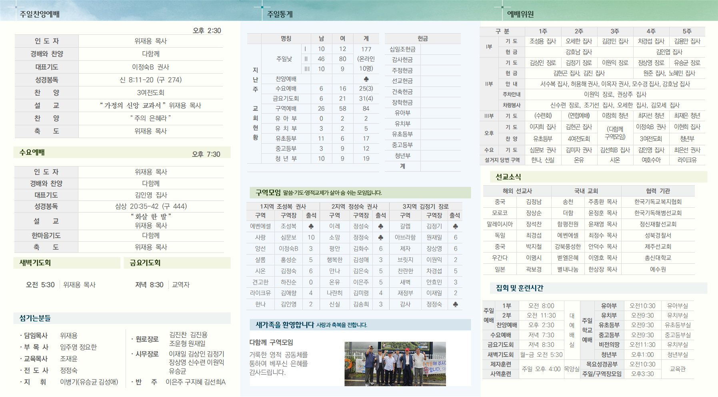Click the 십일조헌금 row in 헌금 table

point(422,49)
